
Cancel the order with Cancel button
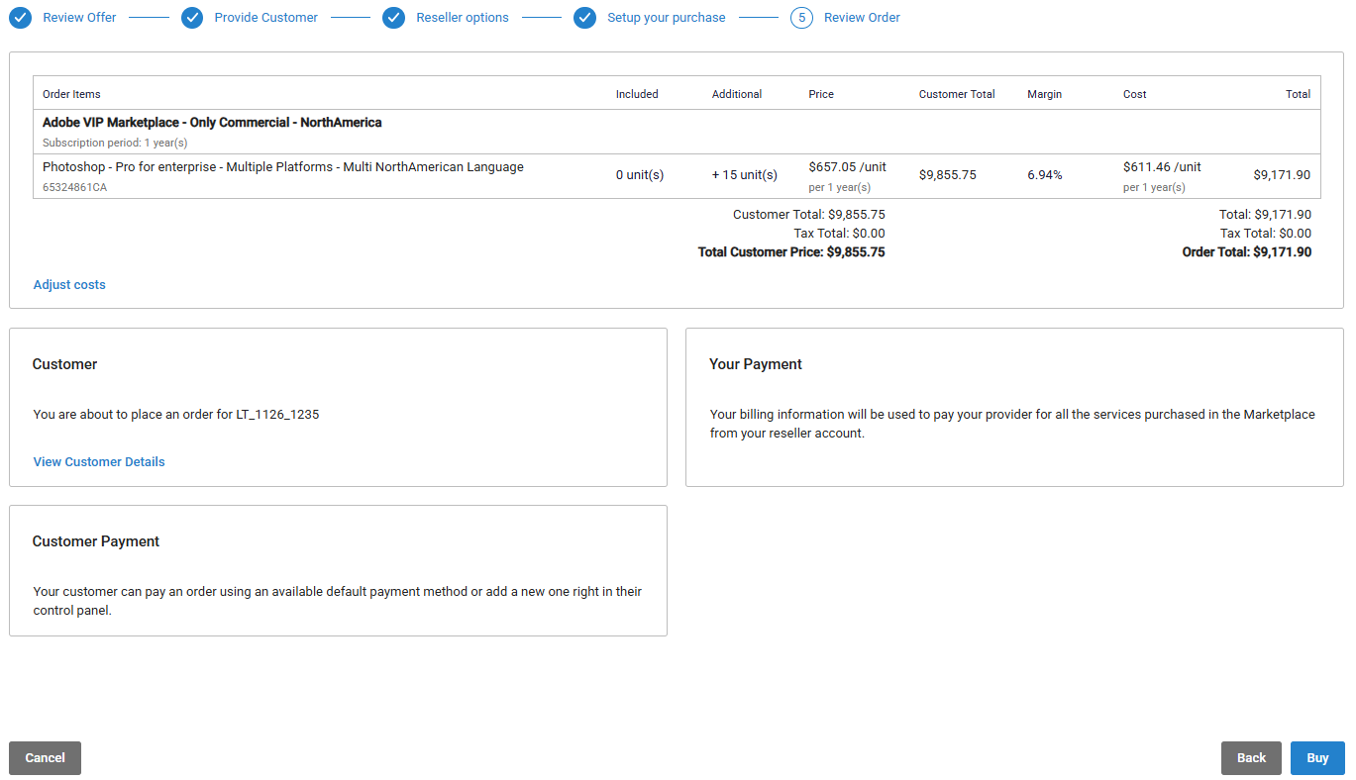tap(45, 758)
